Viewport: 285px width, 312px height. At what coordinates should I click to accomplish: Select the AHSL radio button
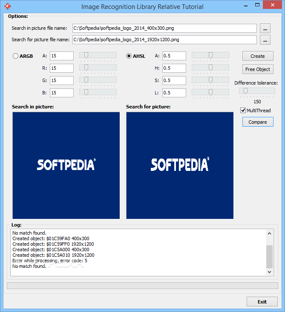(129, 56)
